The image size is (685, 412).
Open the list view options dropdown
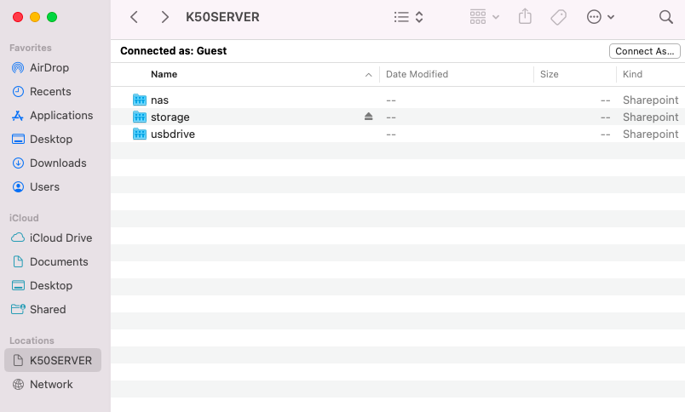click(409, 17)
